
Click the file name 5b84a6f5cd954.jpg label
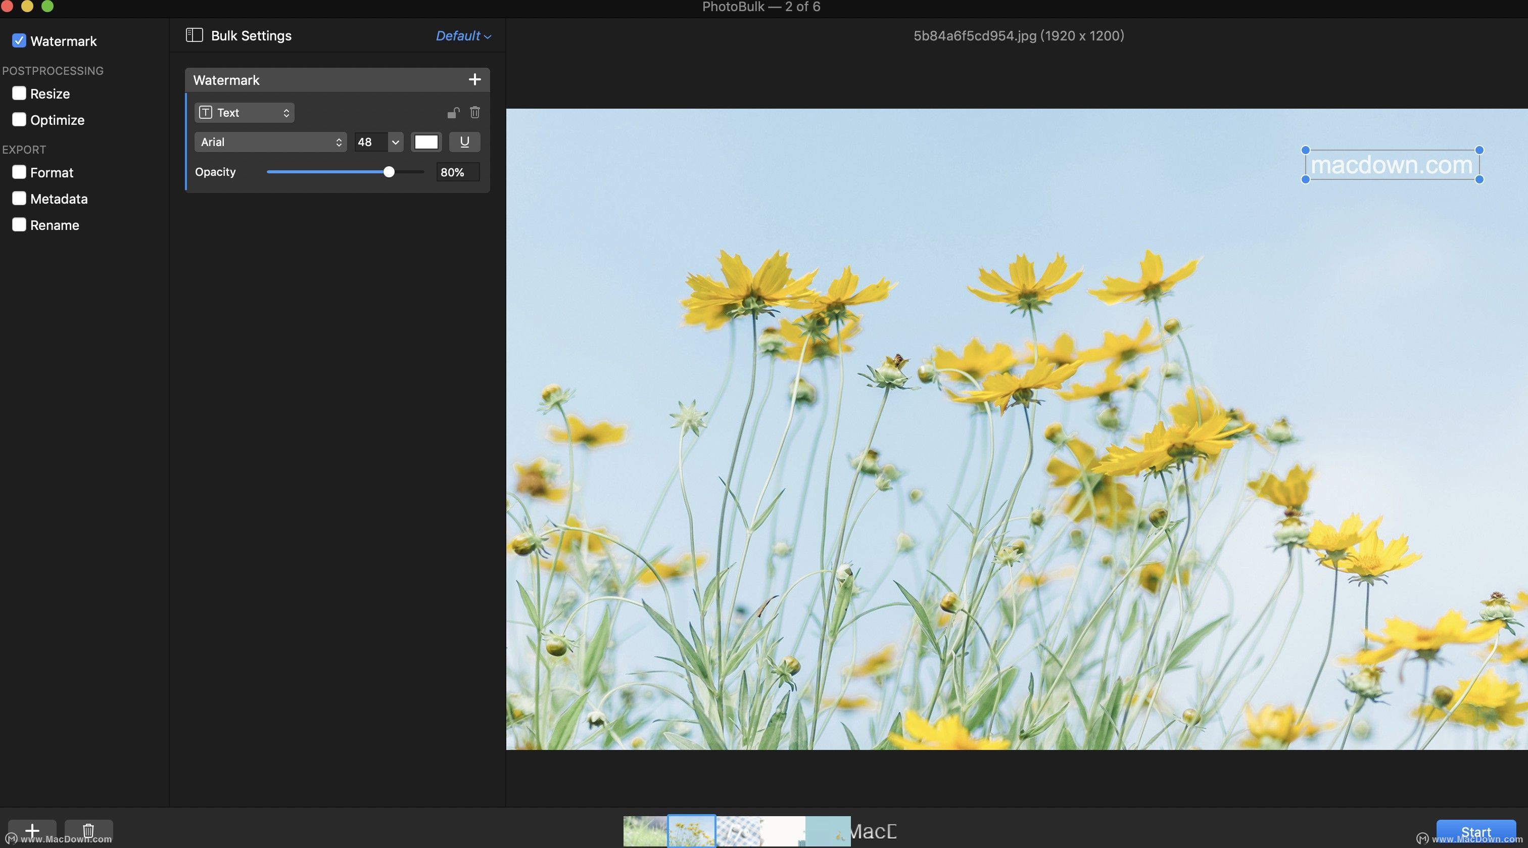1019,35
